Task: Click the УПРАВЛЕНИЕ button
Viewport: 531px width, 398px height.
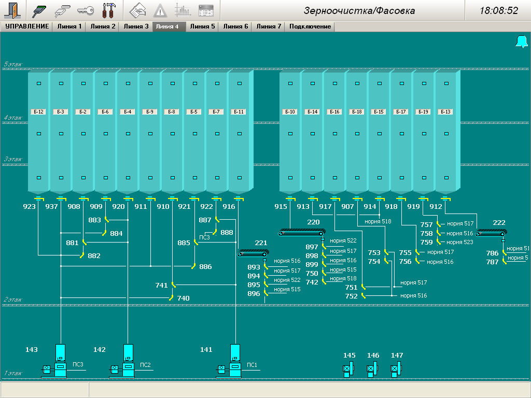Action: click(x=27, y=26)
